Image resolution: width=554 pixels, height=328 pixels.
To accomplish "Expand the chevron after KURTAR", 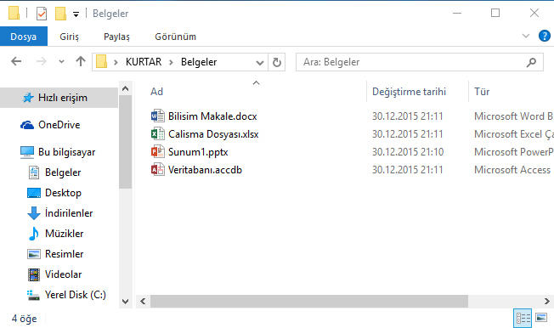I will pyautogui.click(x=171, y=62).
